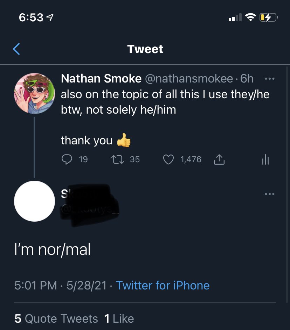The width and height of the screenshot is (290, 330).
Task: Like Nathan Smoke's tweet with the heart icon
Action: [x=169, y=159]
